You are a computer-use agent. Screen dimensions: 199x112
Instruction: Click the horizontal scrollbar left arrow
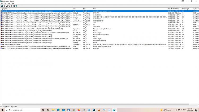tap(1, 104)
